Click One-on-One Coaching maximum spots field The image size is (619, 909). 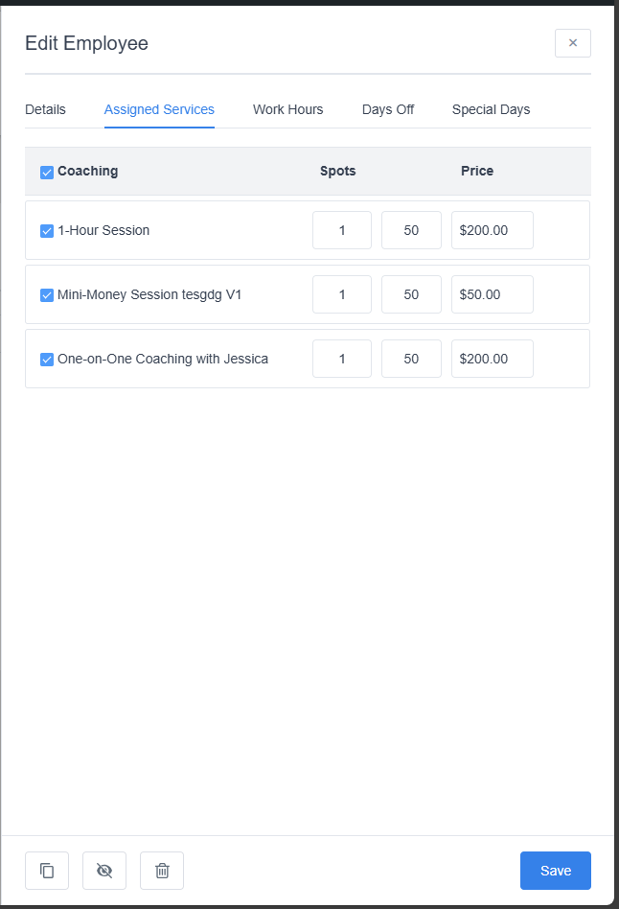click(x=411, y=359)
